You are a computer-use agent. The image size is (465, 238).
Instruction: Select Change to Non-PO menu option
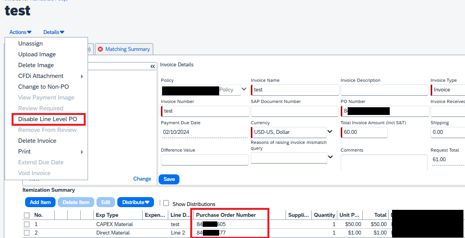(x=44, y=87)
